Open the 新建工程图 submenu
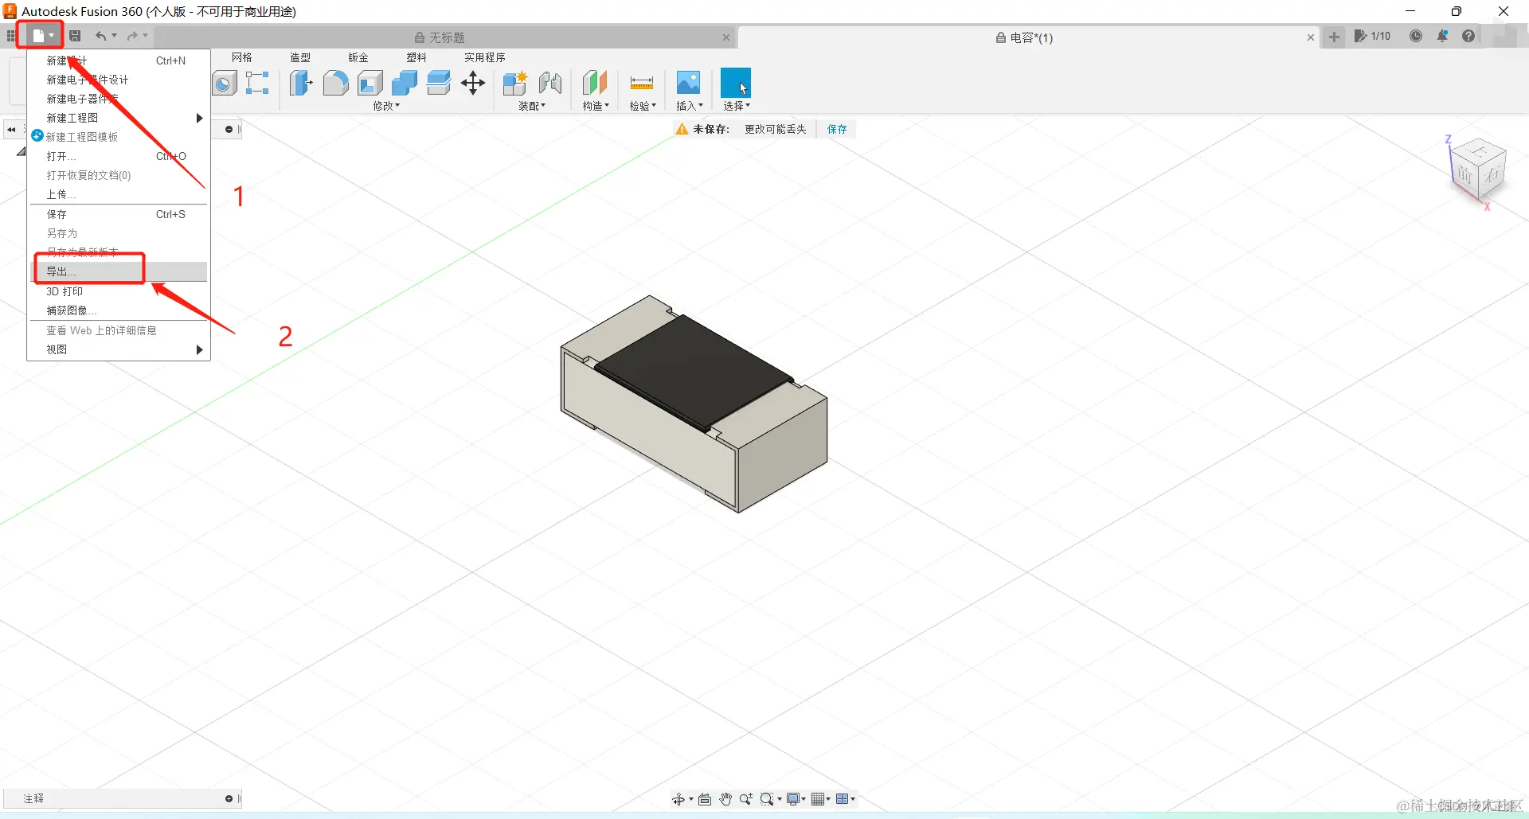Image resolution: width=1529 pixels, height=819 pixels. (119, 118)
